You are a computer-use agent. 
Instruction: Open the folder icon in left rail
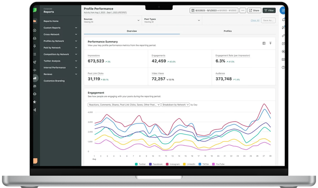click(x=35, y=21)
